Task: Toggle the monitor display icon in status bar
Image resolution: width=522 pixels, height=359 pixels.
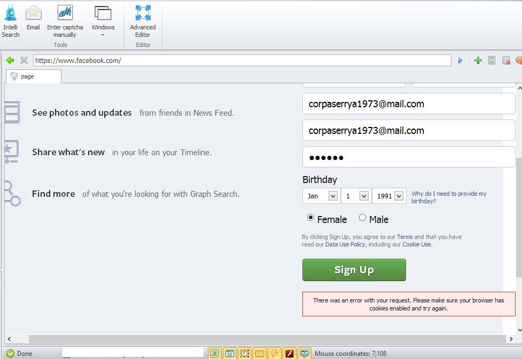Action: tap(305, 353)
